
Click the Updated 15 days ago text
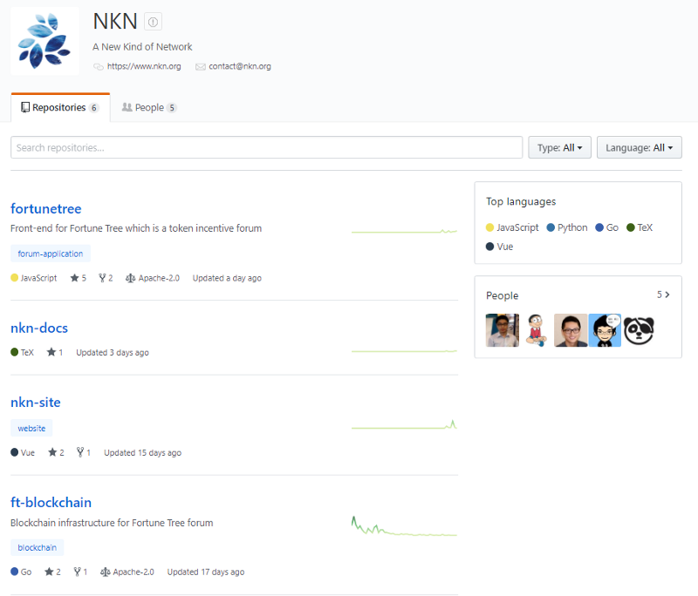pyautogui.click(x=142, y=453)
